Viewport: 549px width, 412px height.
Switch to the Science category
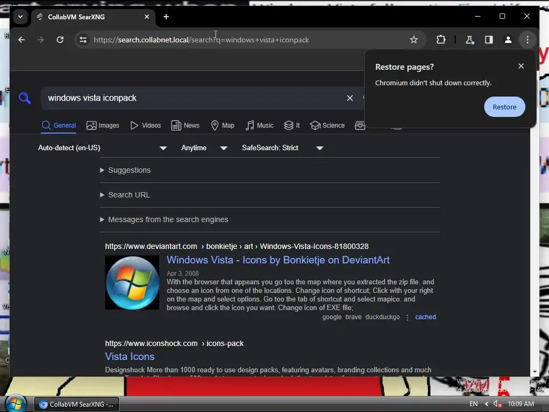pos(328,126)
